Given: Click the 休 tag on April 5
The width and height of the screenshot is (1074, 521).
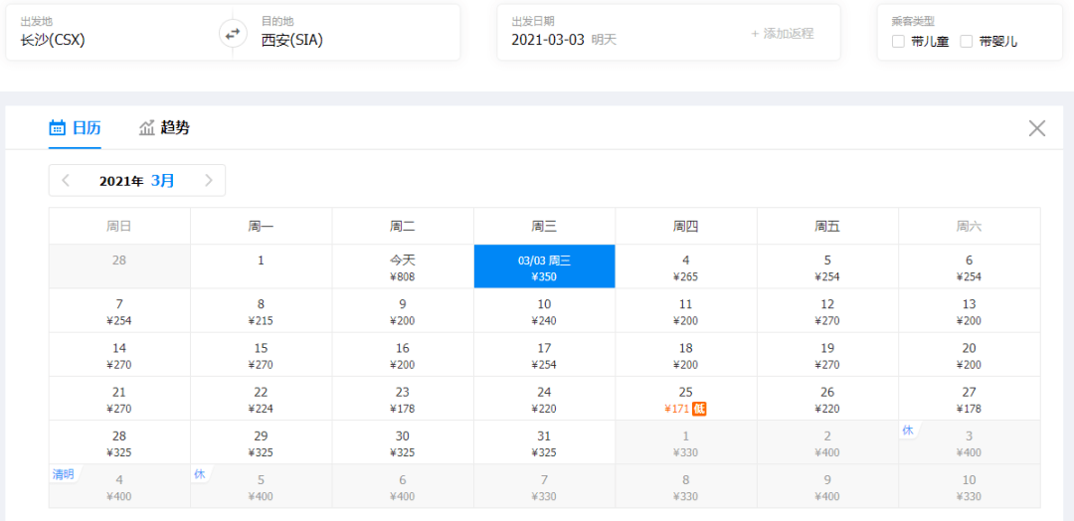Looking at the screenshot, I should coord(199,474).
